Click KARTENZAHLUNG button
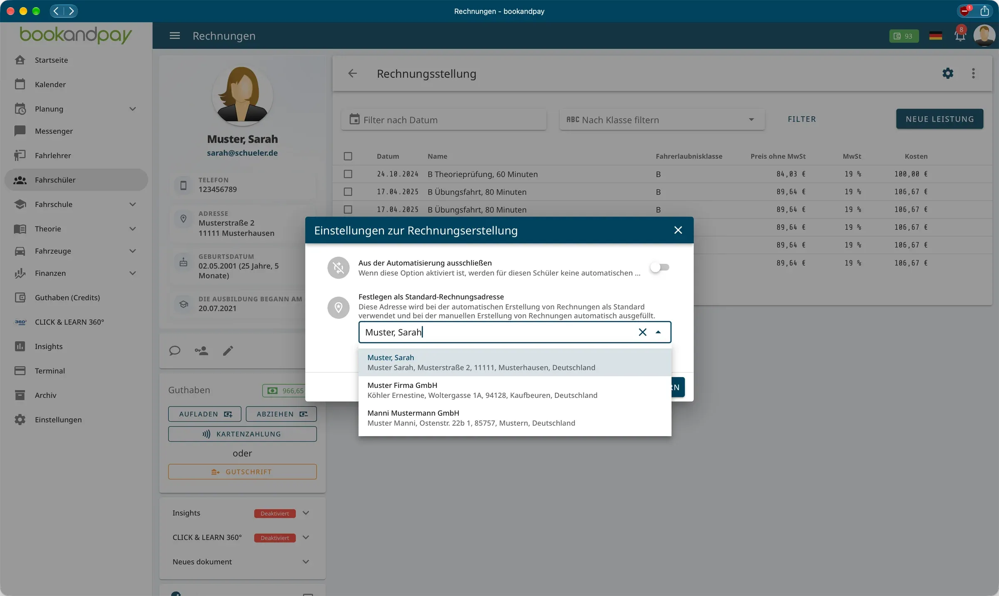This screenshot has height=596, width=999. (242, 434)
